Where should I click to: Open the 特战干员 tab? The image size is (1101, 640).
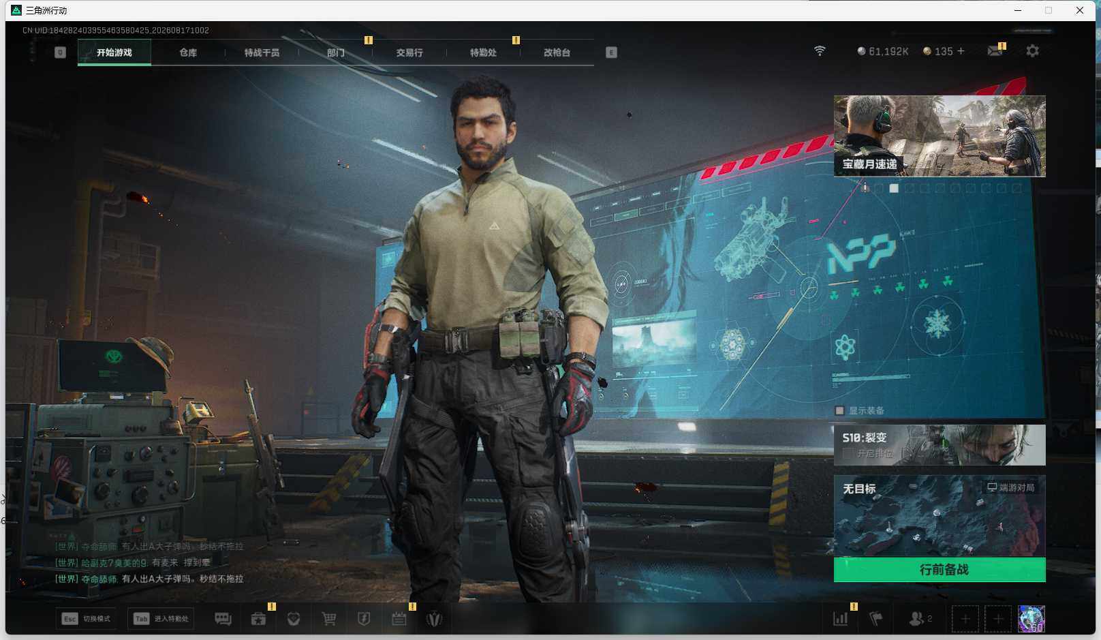262,52
